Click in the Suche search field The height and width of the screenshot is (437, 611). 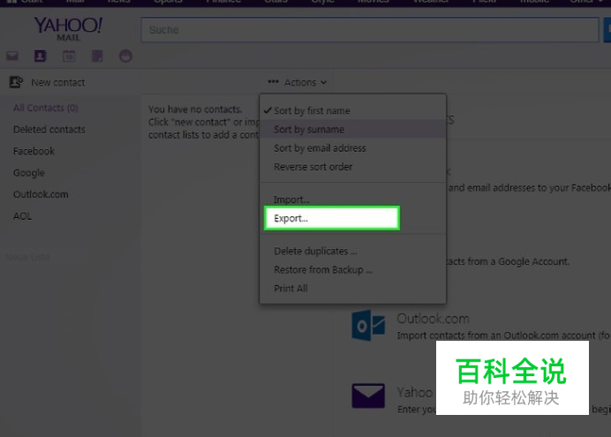370,30
